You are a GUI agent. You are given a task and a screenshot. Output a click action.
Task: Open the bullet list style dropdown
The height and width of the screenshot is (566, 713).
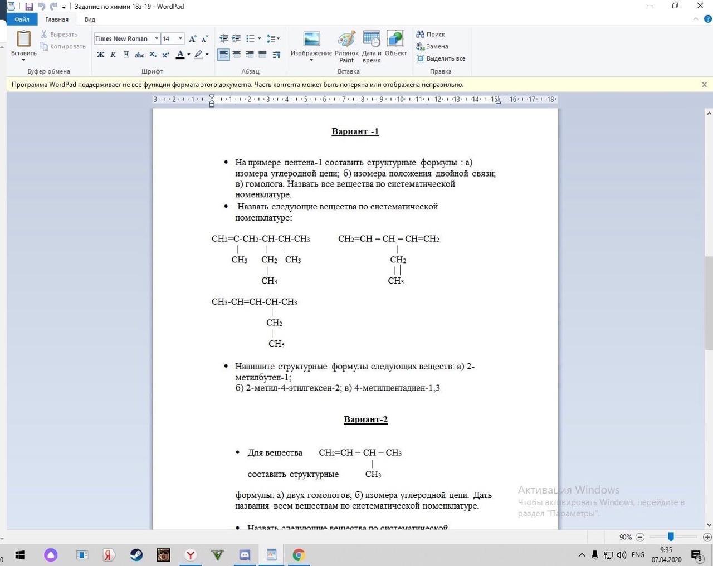point(260,38)
